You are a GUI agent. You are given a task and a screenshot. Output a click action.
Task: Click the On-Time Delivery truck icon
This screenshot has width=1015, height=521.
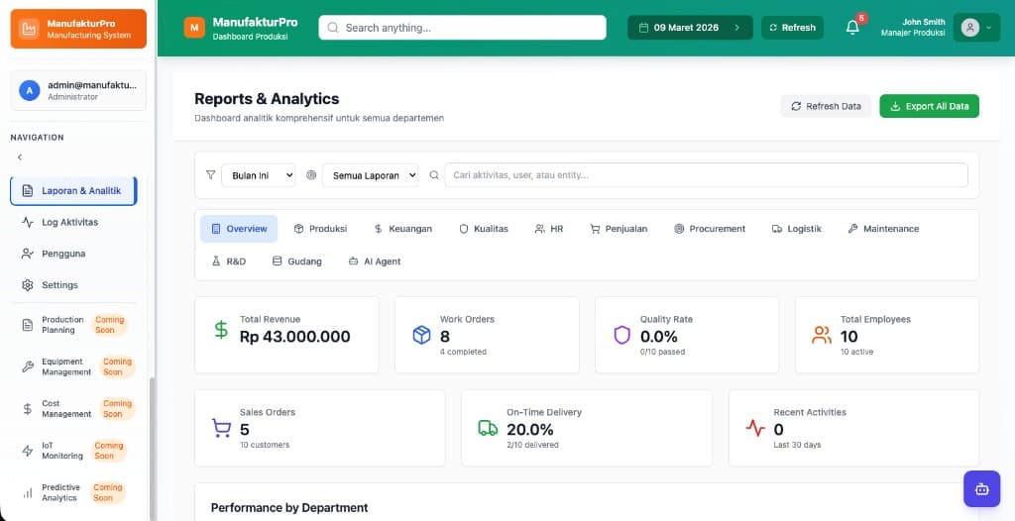(488, 428)
